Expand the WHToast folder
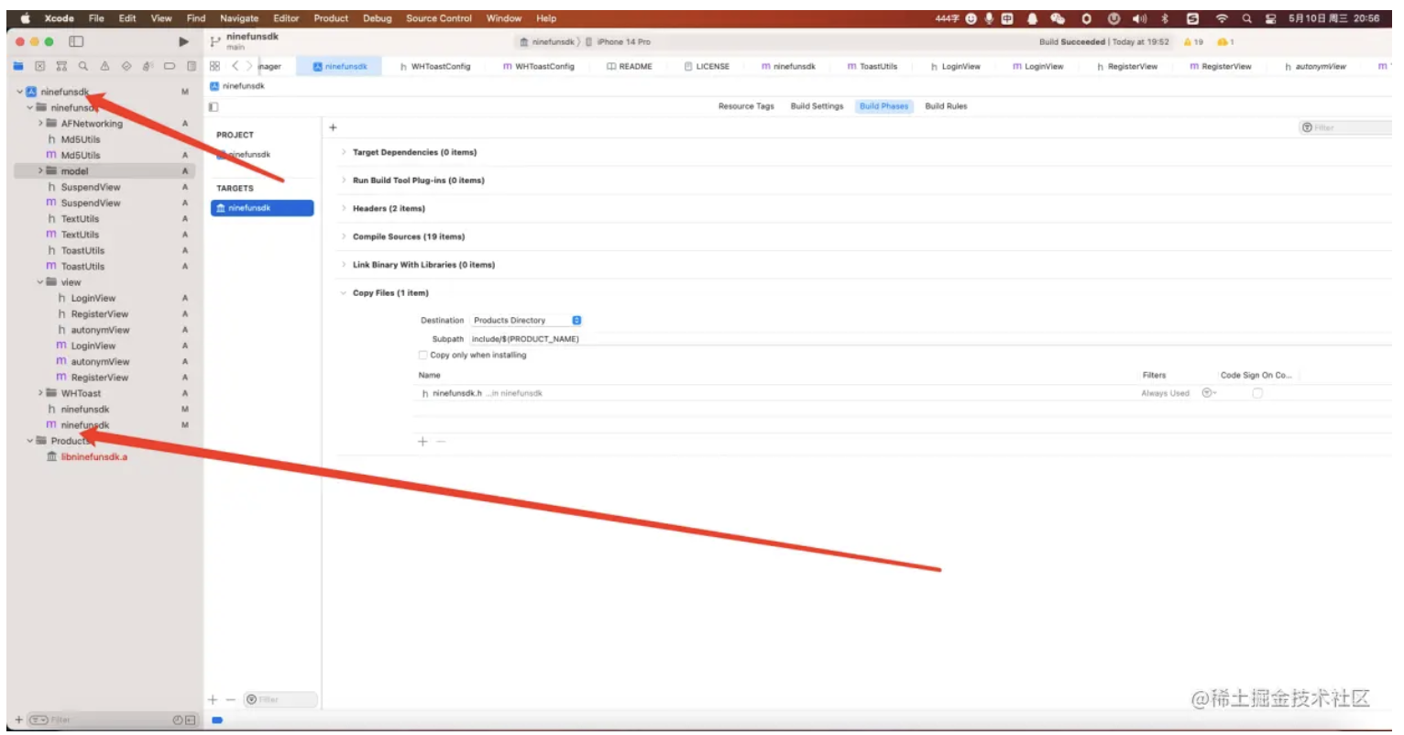Image resolution: width=1404 pixels, height=735 pixels. pyautogui.click(x=40, y=393)
